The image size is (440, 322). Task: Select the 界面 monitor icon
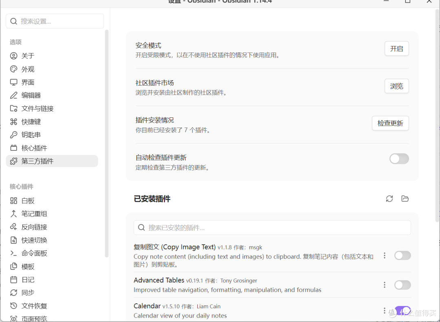coord(13,82)
